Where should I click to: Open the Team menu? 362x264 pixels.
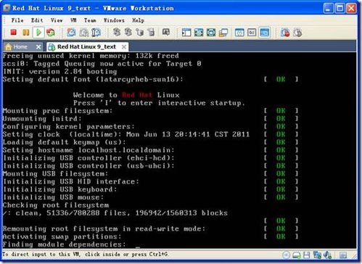[90, 20]
